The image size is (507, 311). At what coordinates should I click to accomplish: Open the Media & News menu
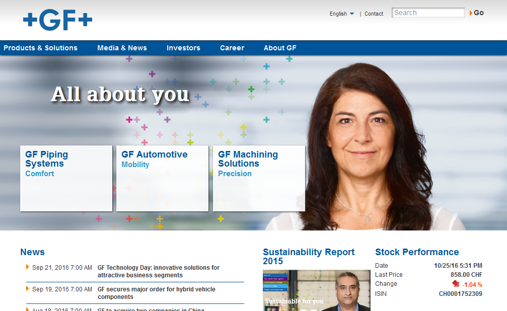(122, 48)
